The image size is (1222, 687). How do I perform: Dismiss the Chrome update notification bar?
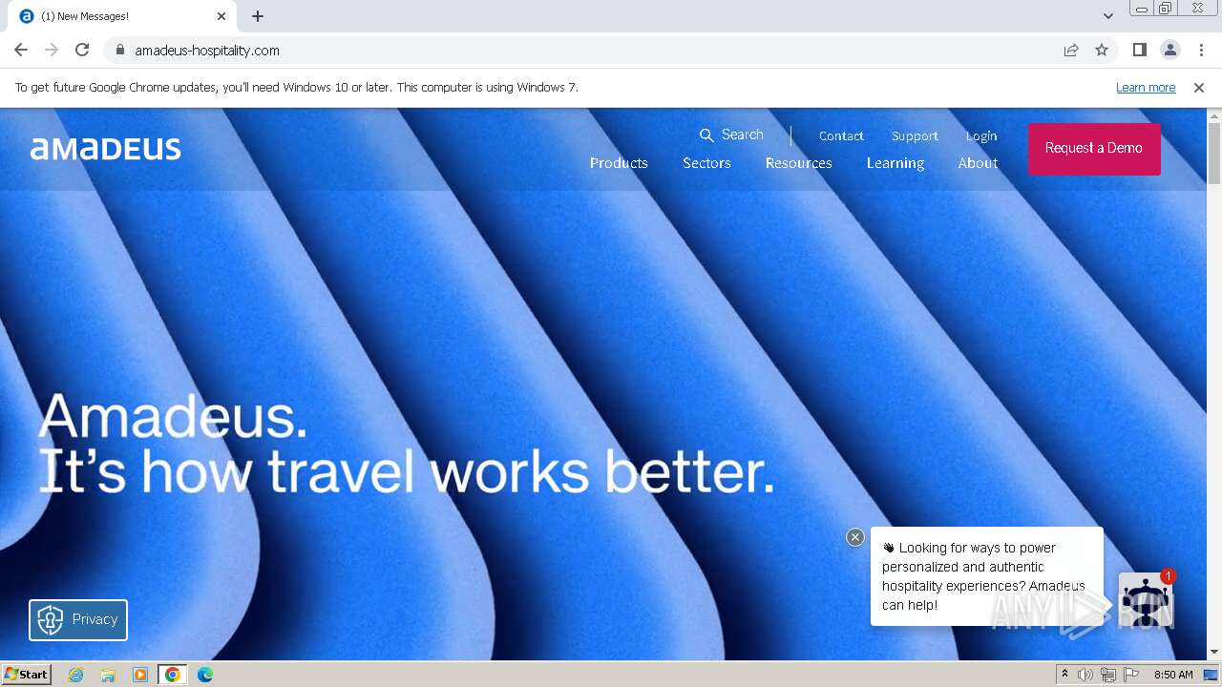(x=1199, y=87)
